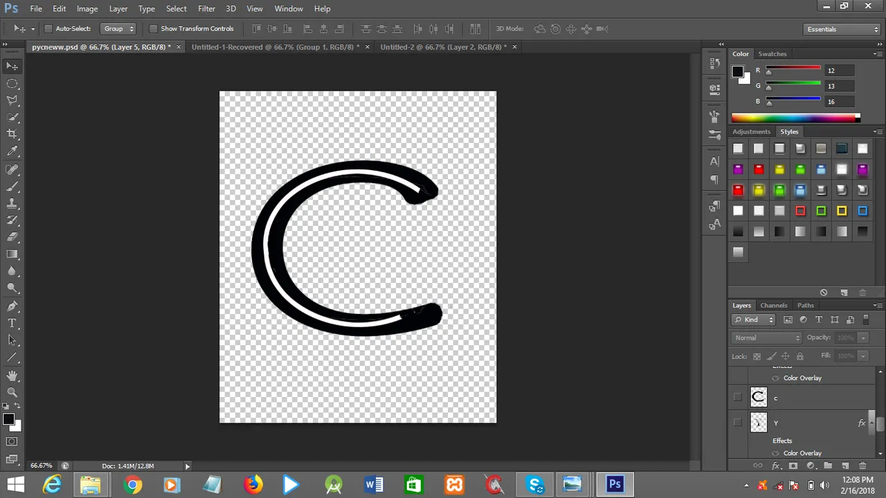Open the Normal blend mode dropdown

pyautogui.click(x=767, y=338)
